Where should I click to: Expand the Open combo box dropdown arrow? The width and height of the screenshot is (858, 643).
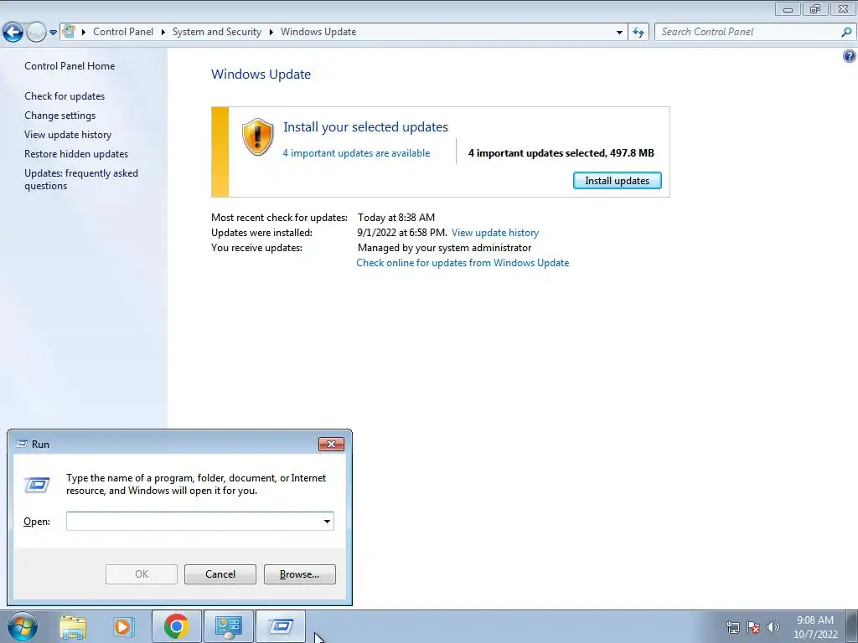point(327,521)
